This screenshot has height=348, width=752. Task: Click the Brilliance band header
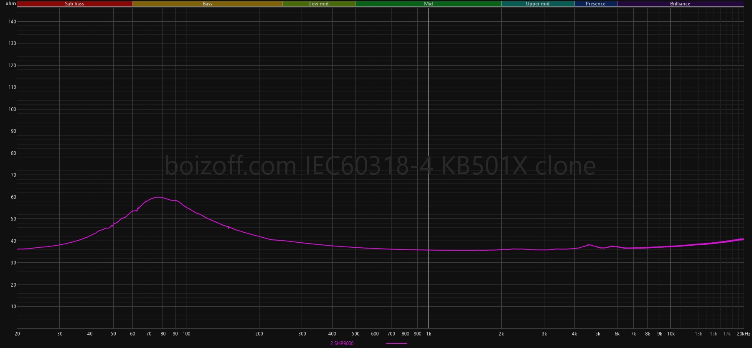coord(680,4)
